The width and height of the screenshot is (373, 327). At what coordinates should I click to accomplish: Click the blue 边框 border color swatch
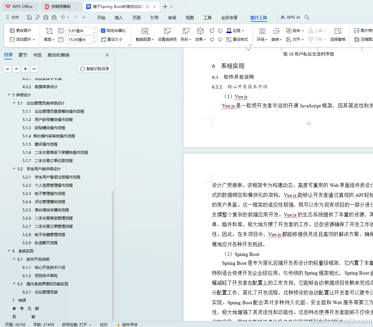tap(229, 31)
